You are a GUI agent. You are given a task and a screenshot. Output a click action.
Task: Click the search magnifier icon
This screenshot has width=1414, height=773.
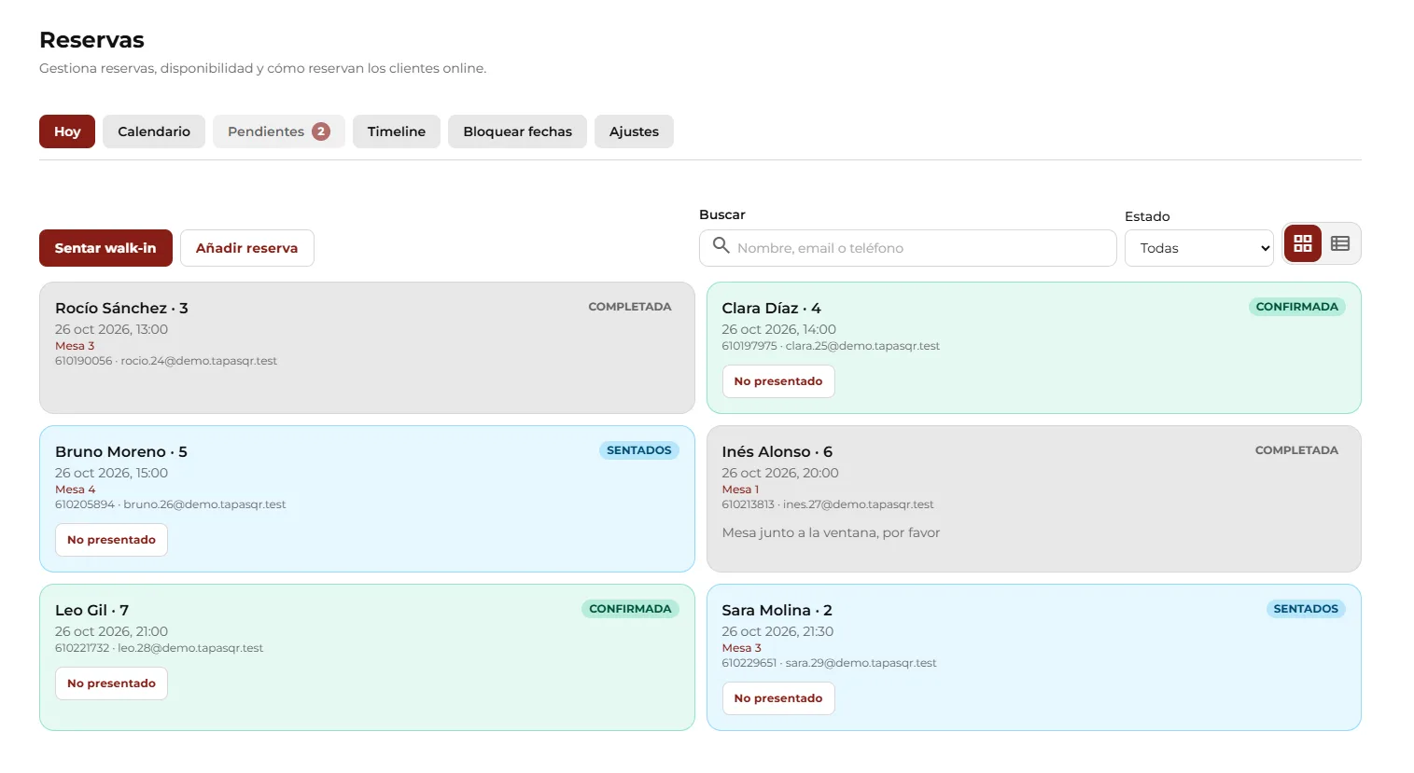click(x=721, y=245)
